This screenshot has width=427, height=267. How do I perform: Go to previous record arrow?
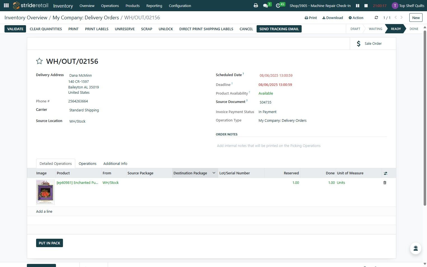(x=396, y=17)
